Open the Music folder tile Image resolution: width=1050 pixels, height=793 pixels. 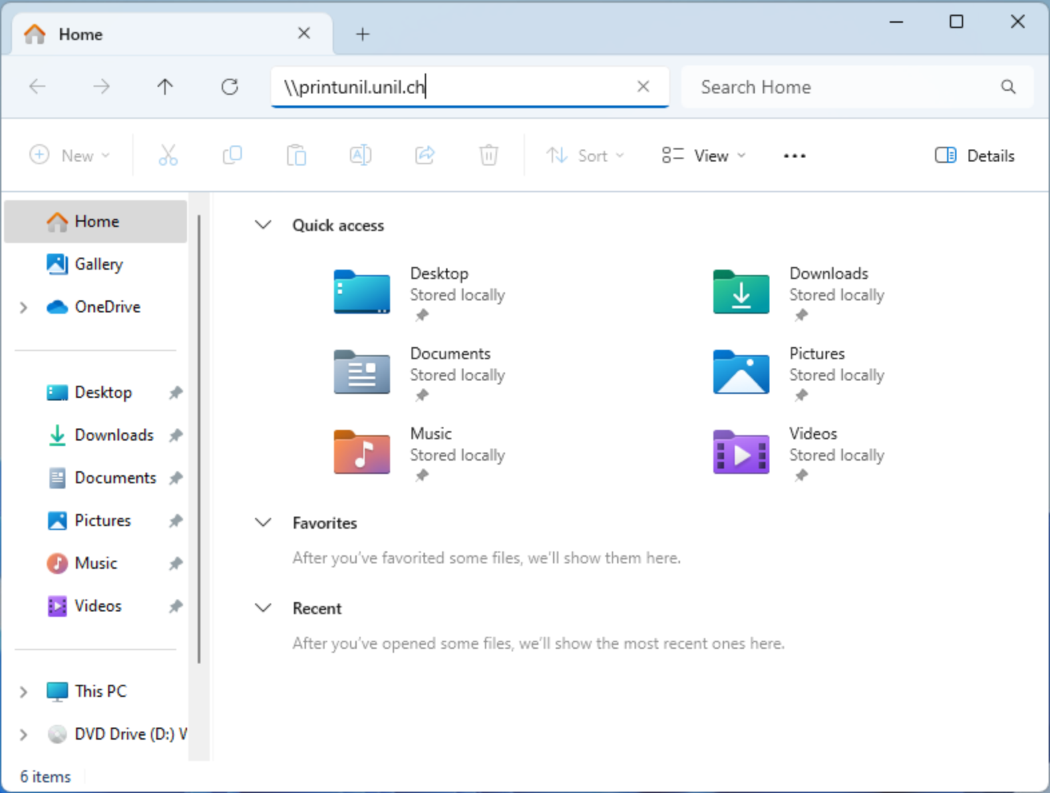[x=361, y=453]
